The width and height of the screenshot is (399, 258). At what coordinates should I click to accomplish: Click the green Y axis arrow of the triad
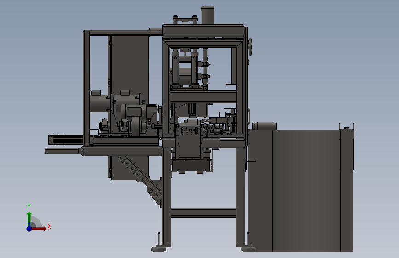coord(29,219)
